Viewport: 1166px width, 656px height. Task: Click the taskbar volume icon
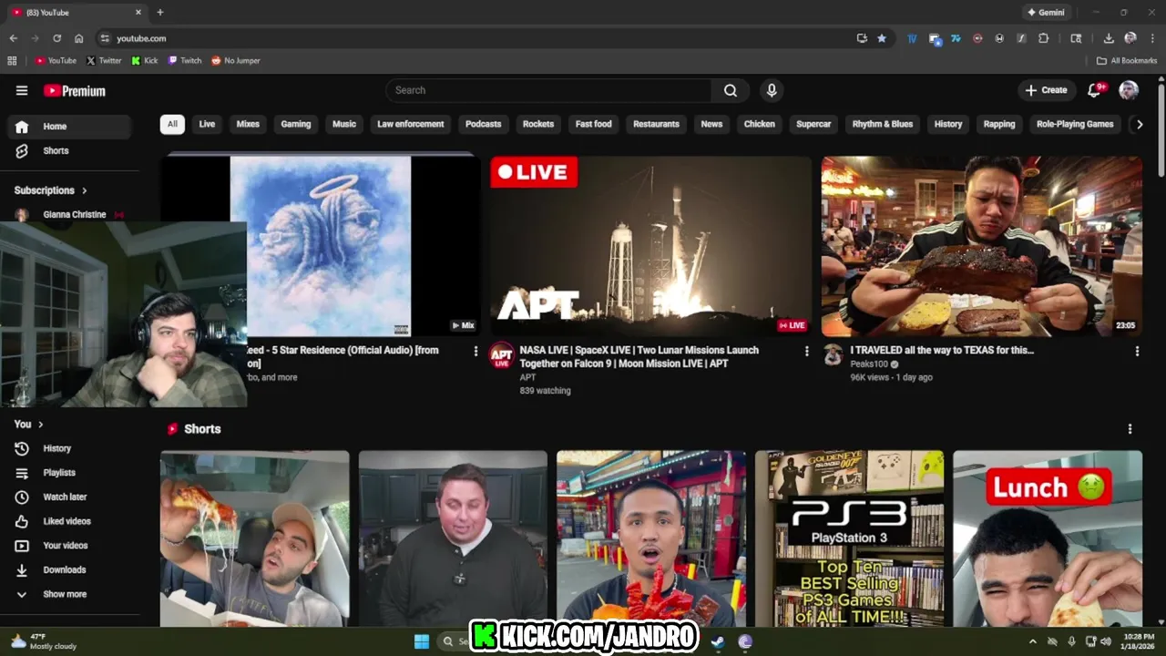1107,641
